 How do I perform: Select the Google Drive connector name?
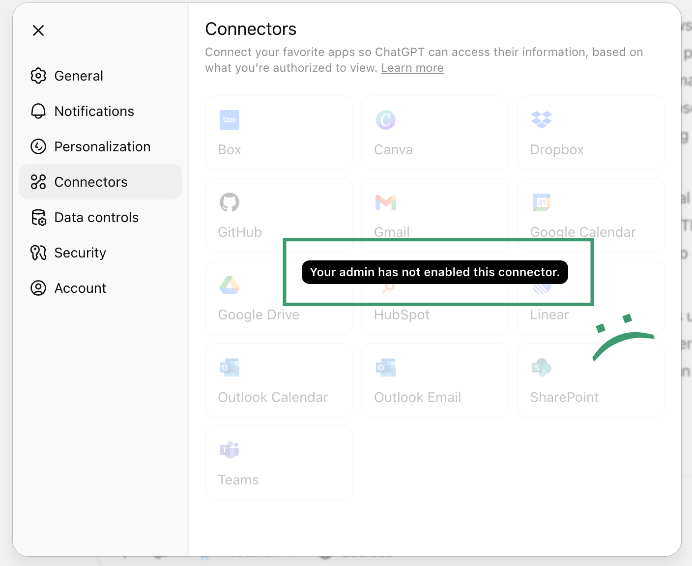tap(259, 315)
